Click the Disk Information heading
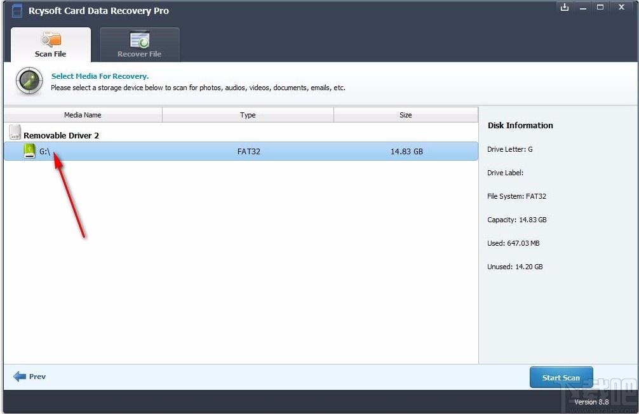Image resolution: width=639 pixels, height=414 pixels. [x=520, y=126]
